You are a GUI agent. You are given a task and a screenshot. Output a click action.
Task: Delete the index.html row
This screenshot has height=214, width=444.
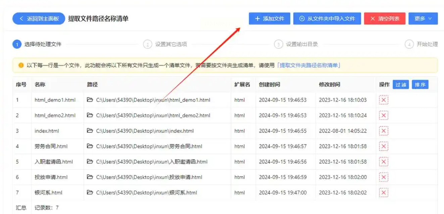(x=384, y=131)
